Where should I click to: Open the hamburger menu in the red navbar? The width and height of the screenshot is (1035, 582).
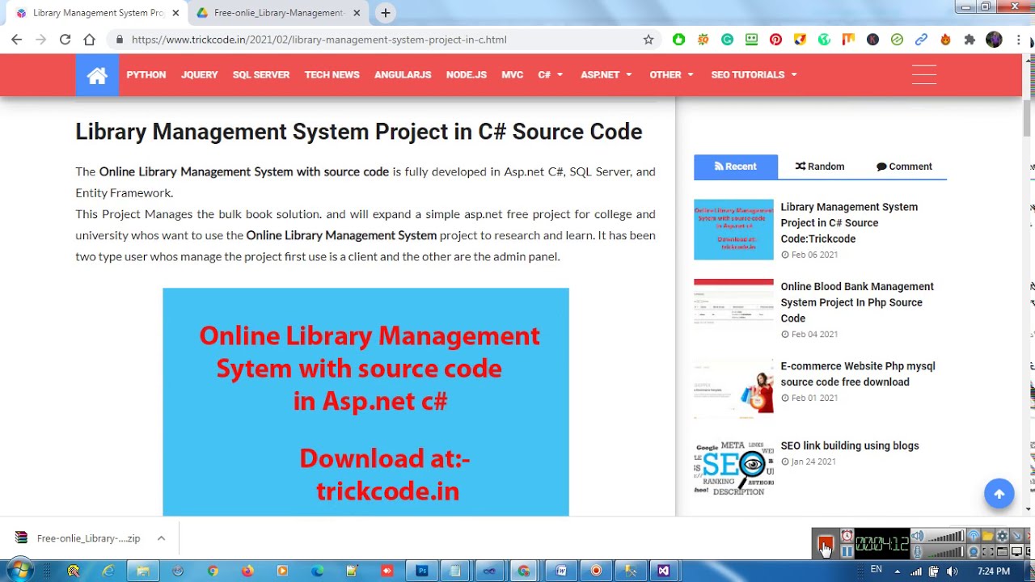point(924,74)
